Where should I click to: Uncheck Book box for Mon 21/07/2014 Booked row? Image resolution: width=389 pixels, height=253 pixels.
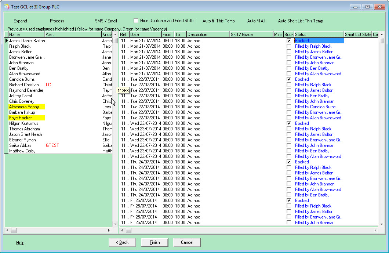coord(289,40)
